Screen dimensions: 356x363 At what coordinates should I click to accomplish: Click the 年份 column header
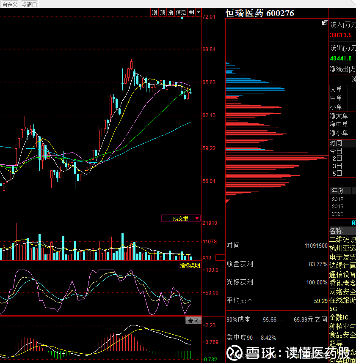[x=337, y=191]
